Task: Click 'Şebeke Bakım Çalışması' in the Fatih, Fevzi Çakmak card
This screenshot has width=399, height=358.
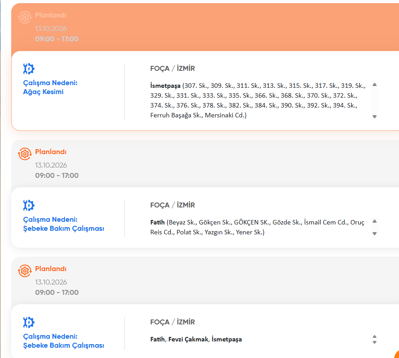Action: (64, 345)
